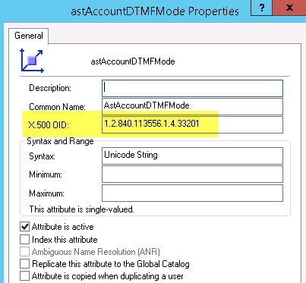Click the 'Maximum:' label

[46, 193]
